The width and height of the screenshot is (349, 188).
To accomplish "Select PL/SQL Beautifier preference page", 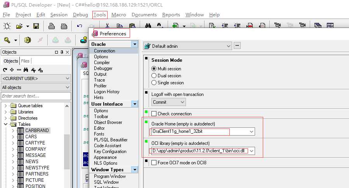I will (x=111, y=140).
